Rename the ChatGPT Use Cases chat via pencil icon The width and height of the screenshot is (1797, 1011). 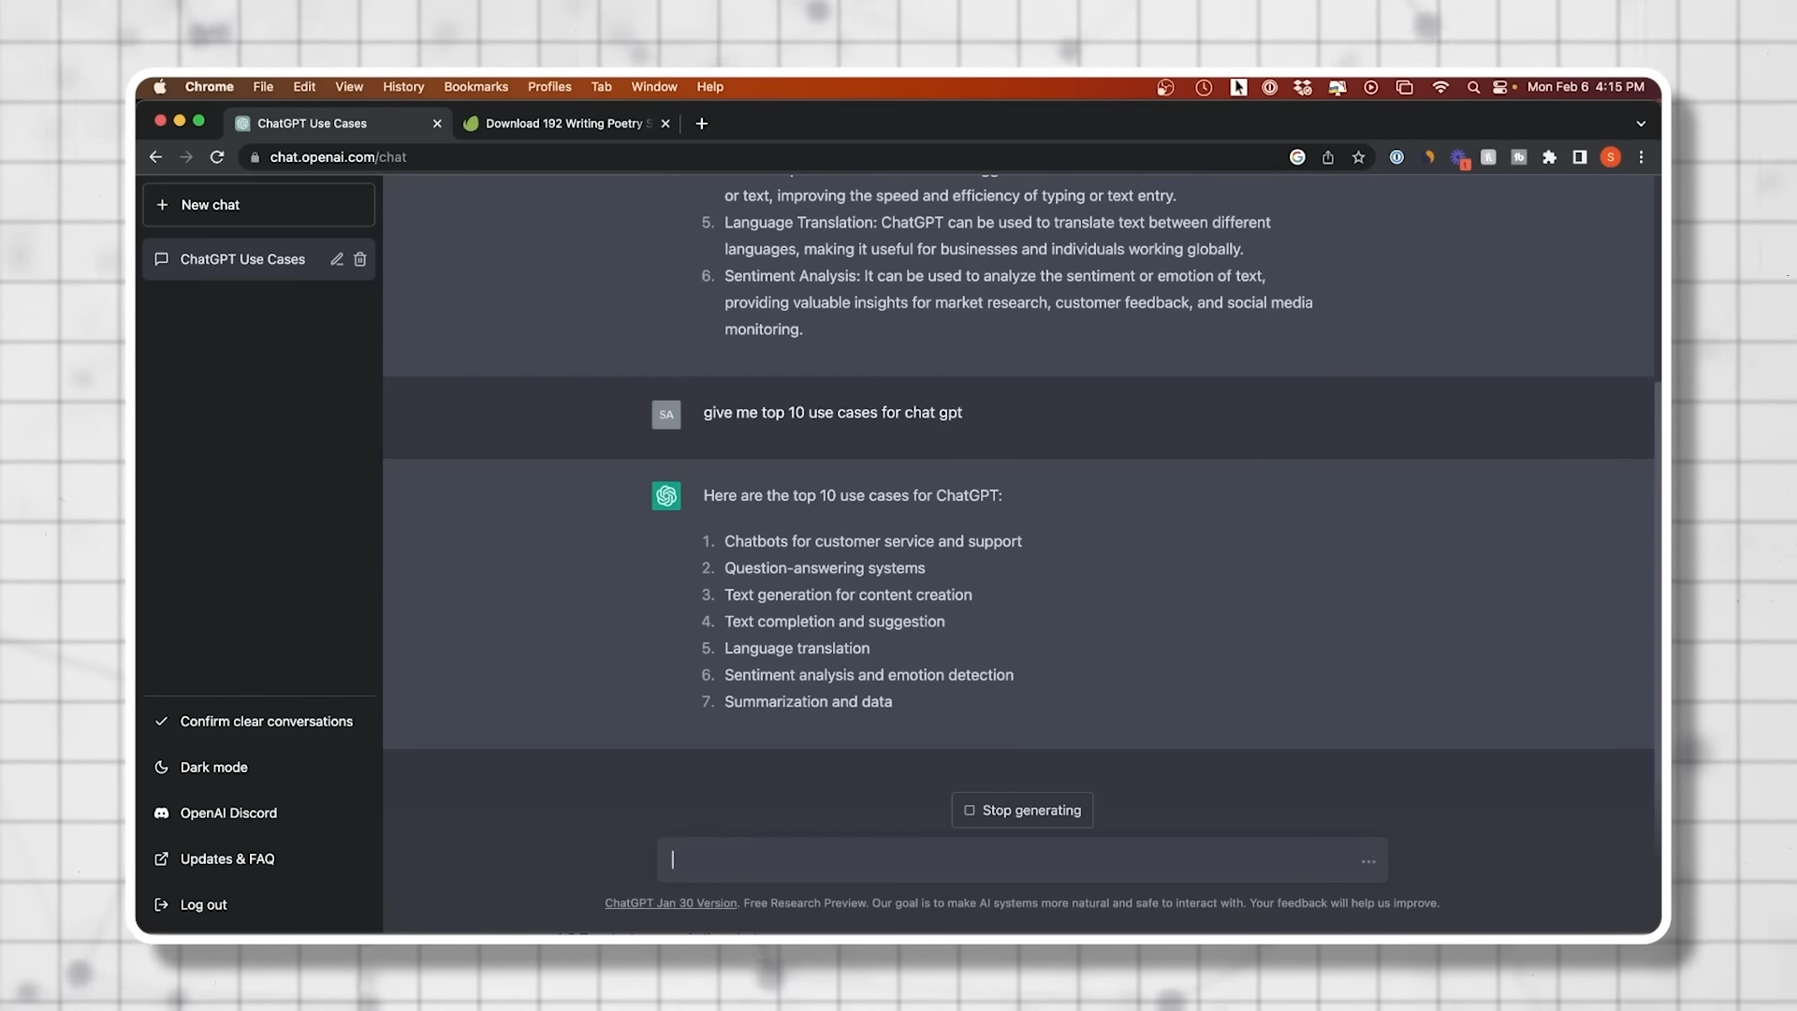(x=337, y=259)
